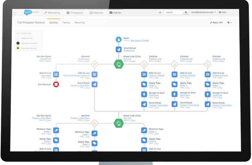The width and height of the screenshot is (252, 165).
Task: Click the Clicked Product 1 Link diamond node
Action: click(144, 64)
